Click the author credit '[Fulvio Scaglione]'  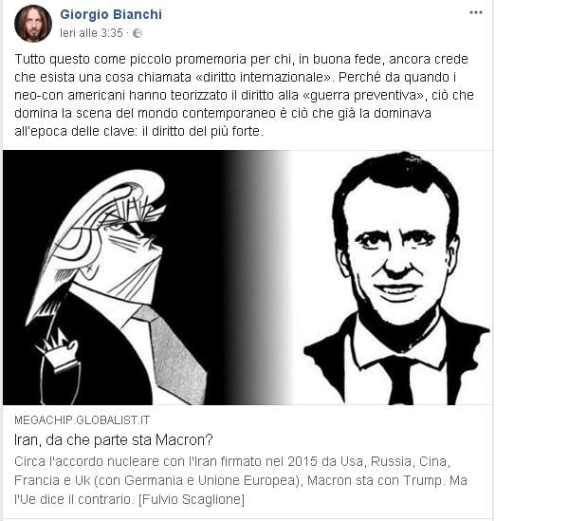coord(192,499)
